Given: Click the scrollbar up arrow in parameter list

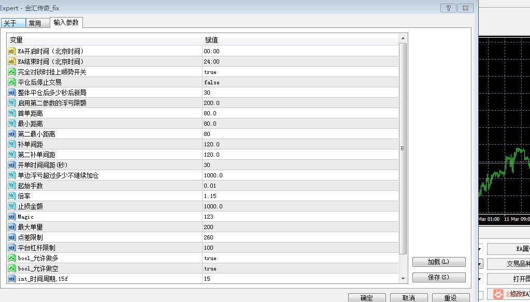Looking at the screenshot, I should click(x=403, y=38).
